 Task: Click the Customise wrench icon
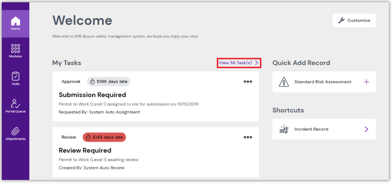coord(342,21)
